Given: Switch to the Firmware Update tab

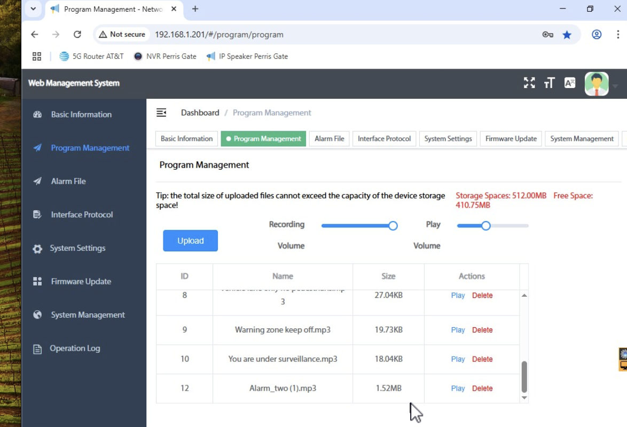Looking at the screenshot, I should click(x=511, y=139).
